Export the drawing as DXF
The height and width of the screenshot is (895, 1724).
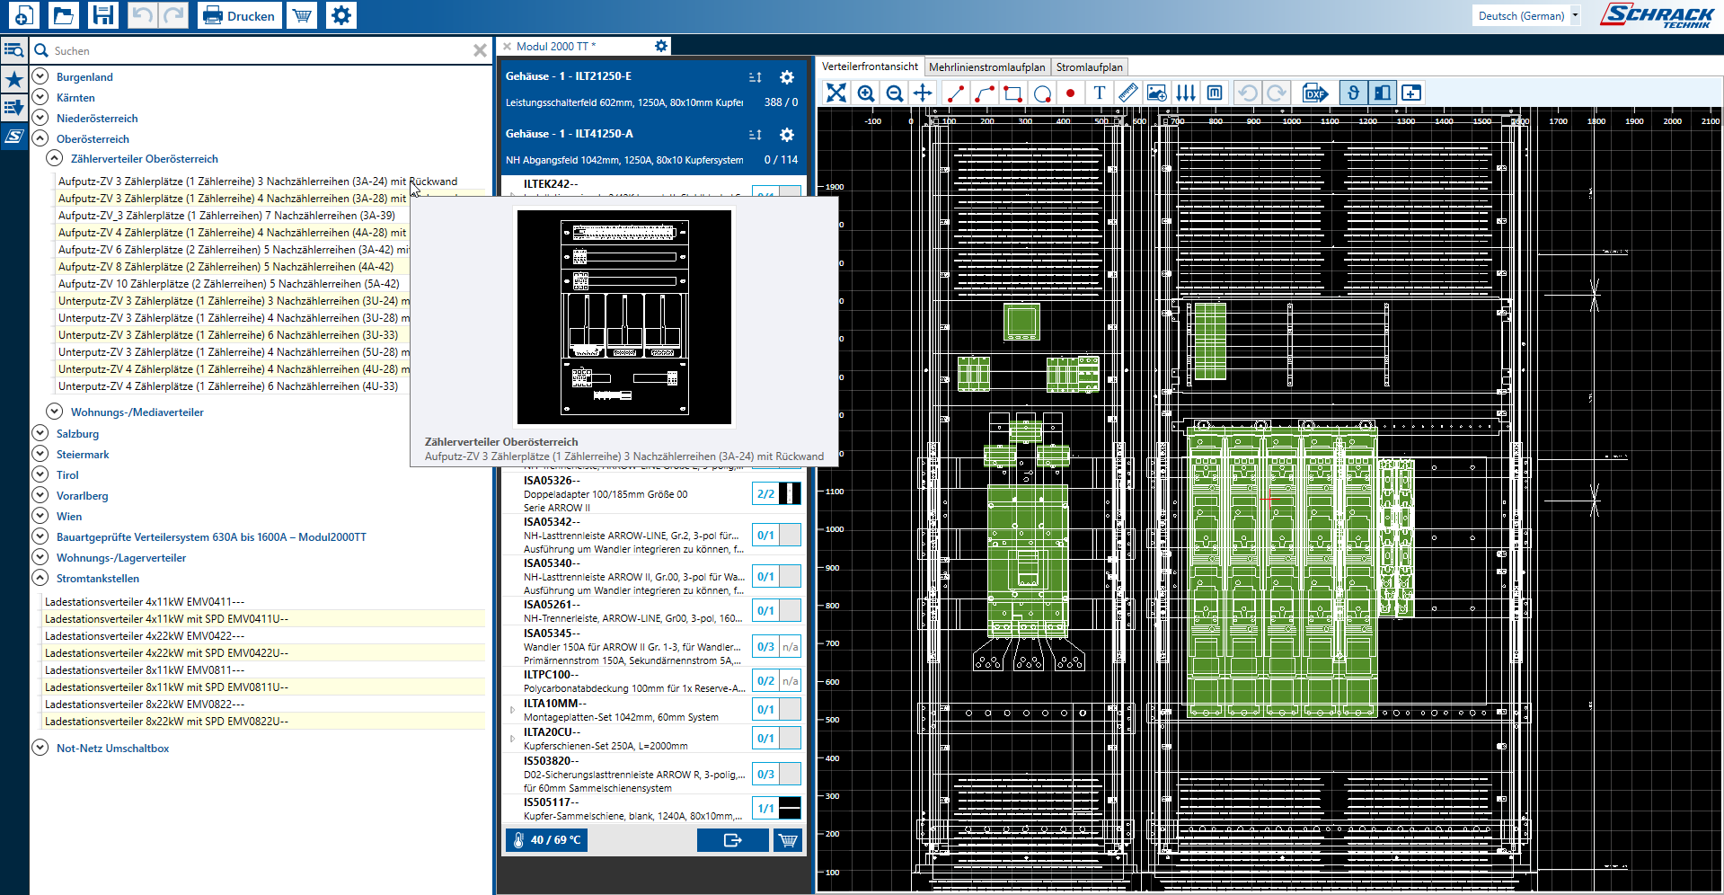pos(1315,93)
